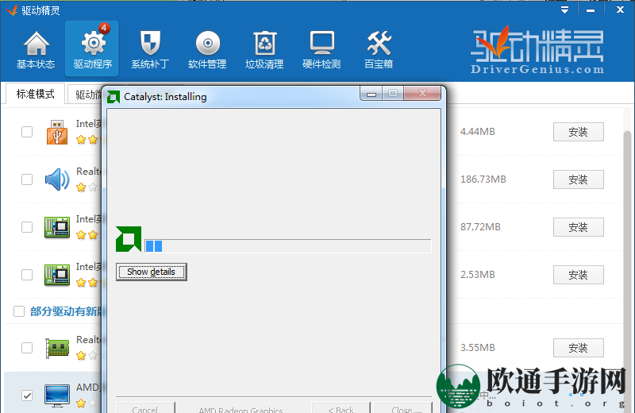This screenshot has height=413, width=635.
Task: Click the Catalyst: Installing title text
Action: coord(165,97)
